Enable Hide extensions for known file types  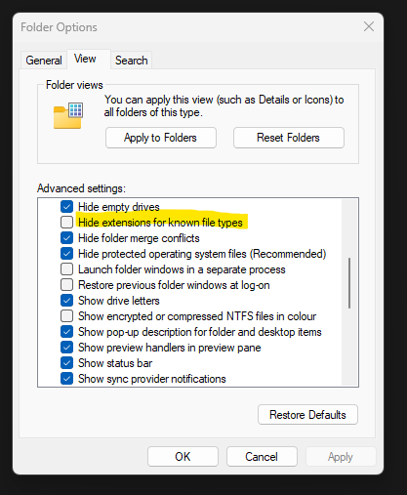66,223
